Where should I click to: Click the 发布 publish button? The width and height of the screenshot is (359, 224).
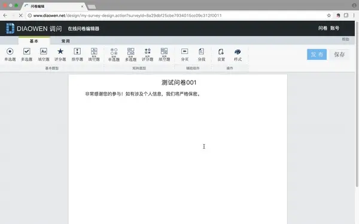pyautogui.click(x=317, y=54)
